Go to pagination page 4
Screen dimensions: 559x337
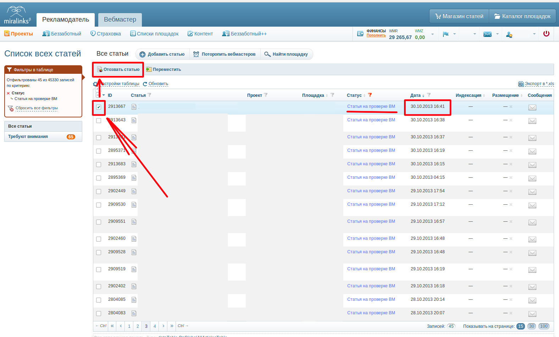point(155,326)
